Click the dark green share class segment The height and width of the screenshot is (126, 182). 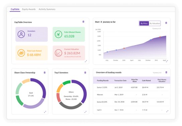click(x=19, y=101)
